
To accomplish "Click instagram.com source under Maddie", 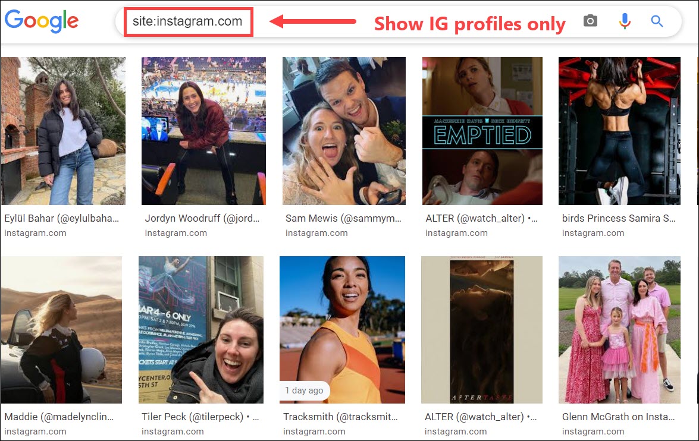I will click(x=35, y=431).
